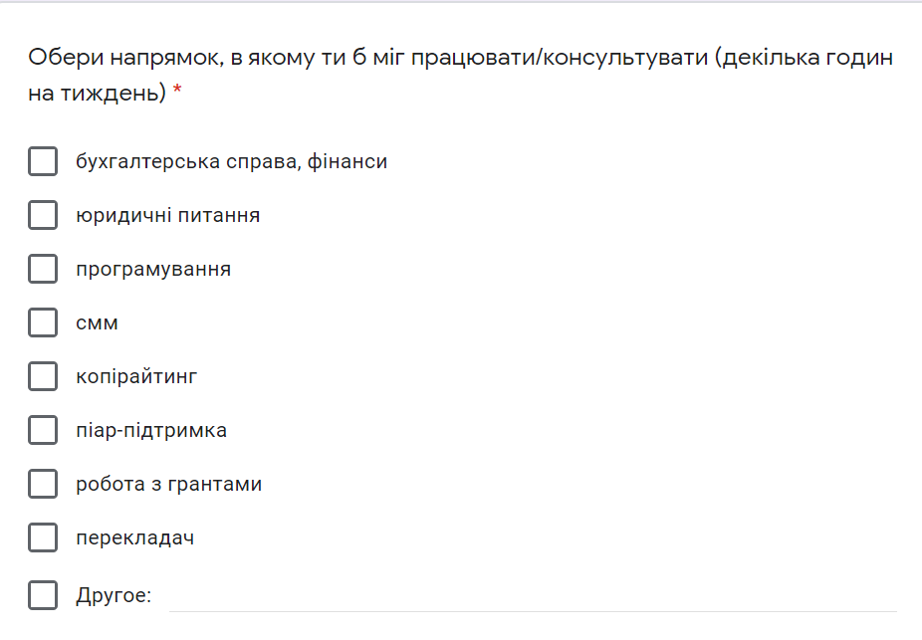Click the піар-підтримка option label
Viewport: 922px width, 640px height.
pyautogui.click(x=151, y=431)
